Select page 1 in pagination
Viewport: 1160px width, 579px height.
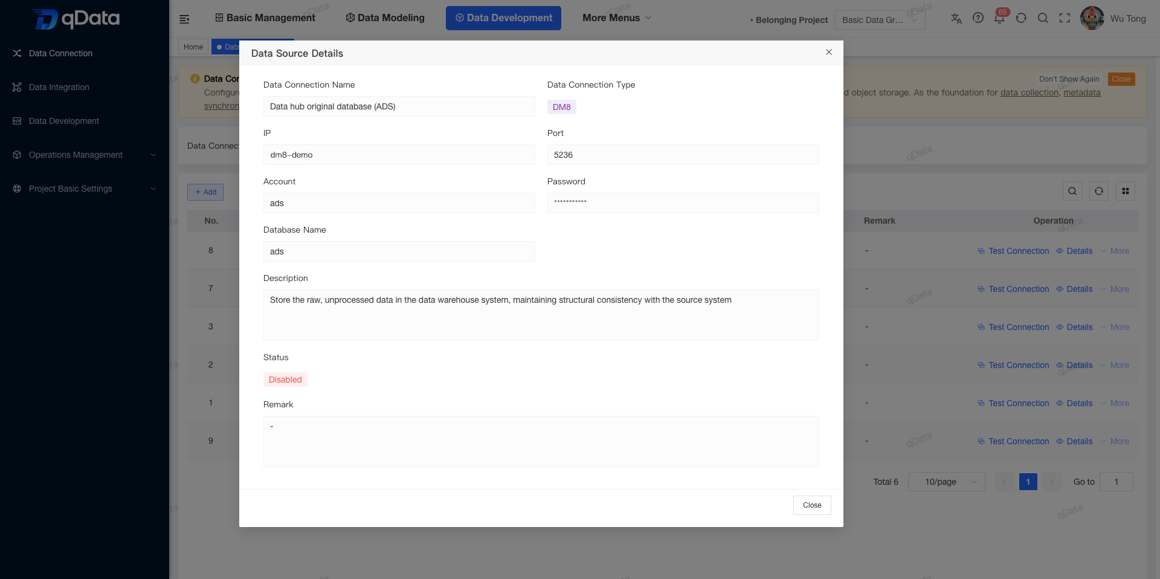click(x=1028, y=482)
